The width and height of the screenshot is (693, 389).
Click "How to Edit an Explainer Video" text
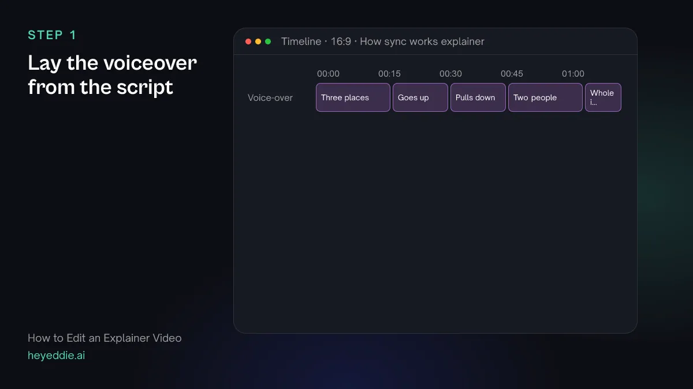pos(105,338)
